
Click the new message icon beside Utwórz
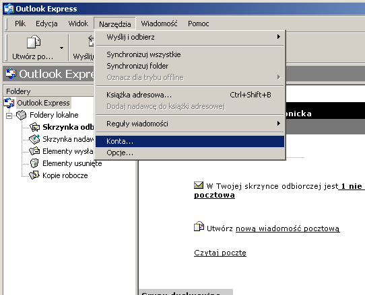click(199, 226)
